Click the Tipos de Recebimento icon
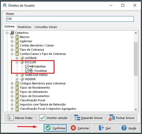Screen dimensions: 142x134 [x=17, y=88]
